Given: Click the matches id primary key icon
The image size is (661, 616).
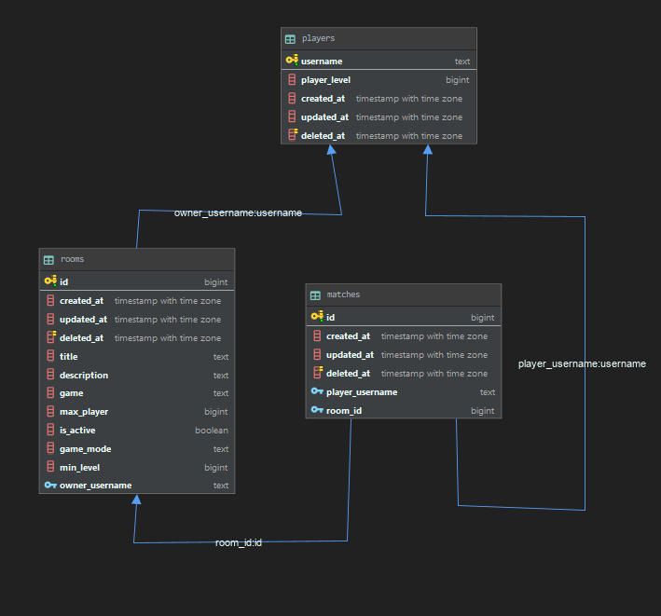Looking at the screenshot, I should (317, 317).
